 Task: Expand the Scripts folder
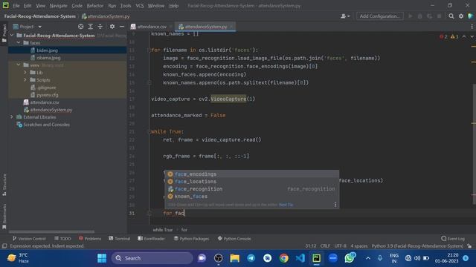25,80
